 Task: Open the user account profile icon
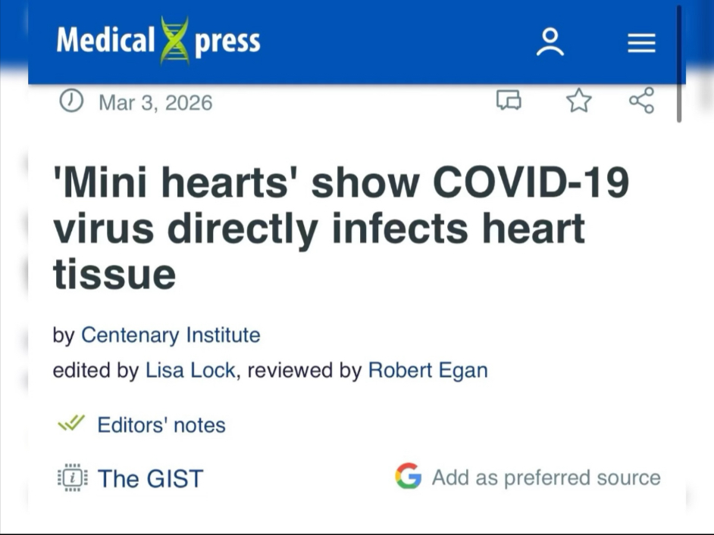tap(550, 42)
